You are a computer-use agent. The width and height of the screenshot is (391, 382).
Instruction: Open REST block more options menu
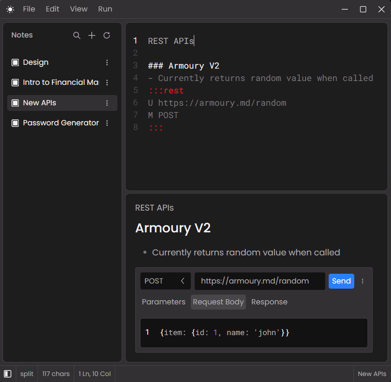(x=362, y=281)
